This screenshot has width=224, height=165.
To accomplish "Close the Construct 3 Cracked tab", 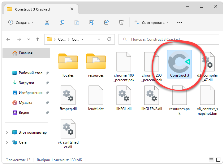I will point(72,9).
